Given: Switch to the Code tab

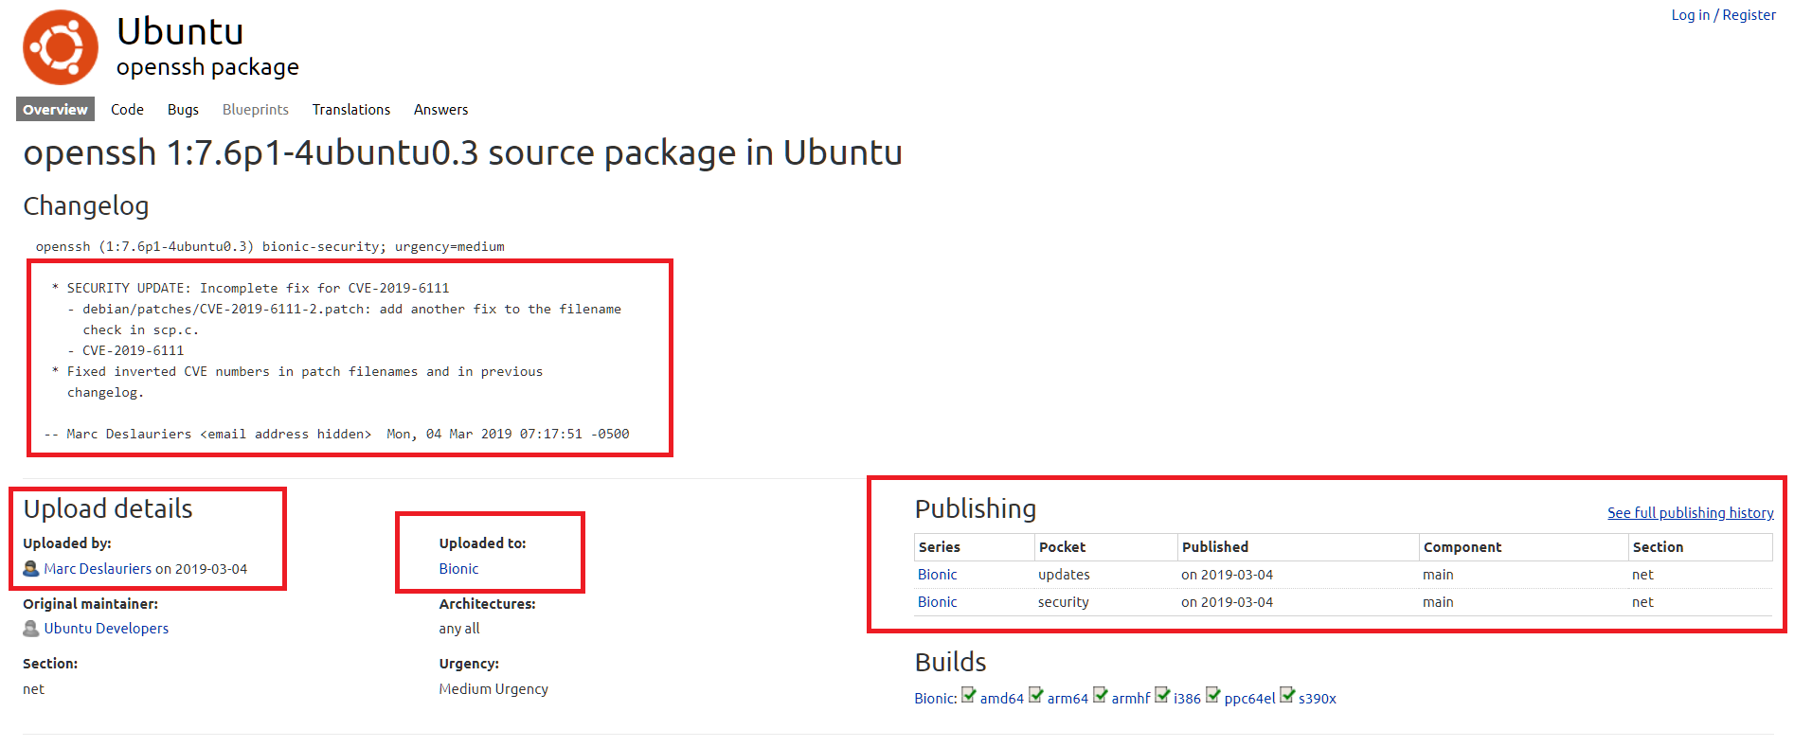Looking at the screenshot, I should [x=127, y=110].
